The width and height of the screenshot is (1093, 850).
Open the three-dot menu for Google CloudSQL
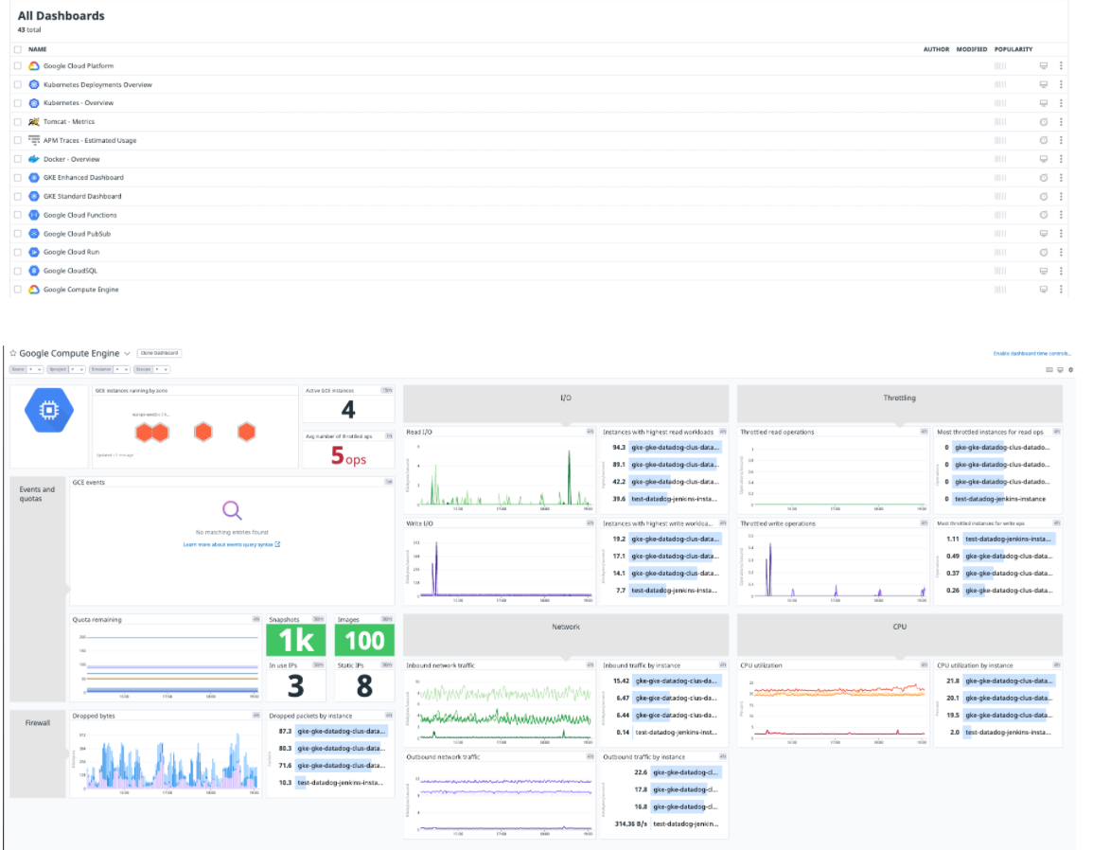(1061, 271)
